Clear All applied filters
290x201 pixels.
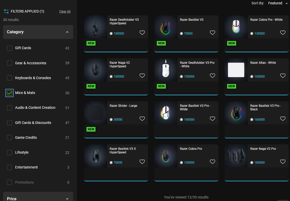point(65,12)
